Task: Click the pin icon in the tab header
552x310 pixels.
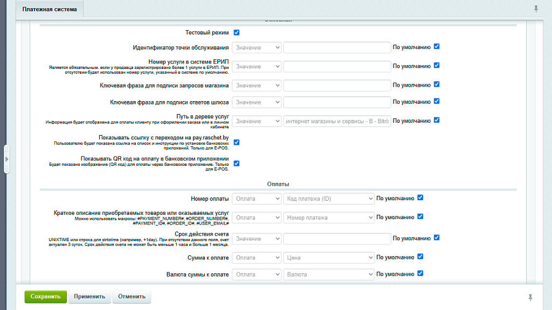Action: point(535,9)
